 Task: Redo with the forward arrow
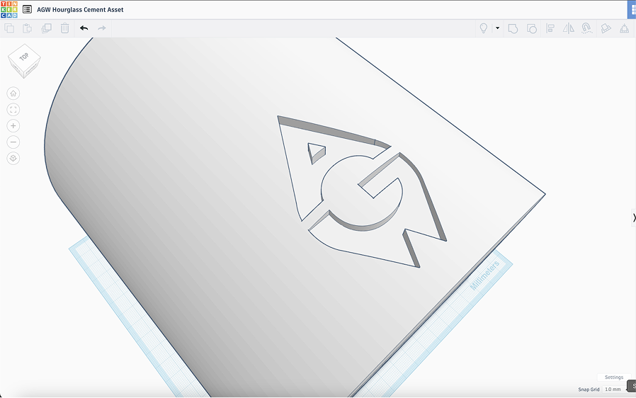[102, 28]
